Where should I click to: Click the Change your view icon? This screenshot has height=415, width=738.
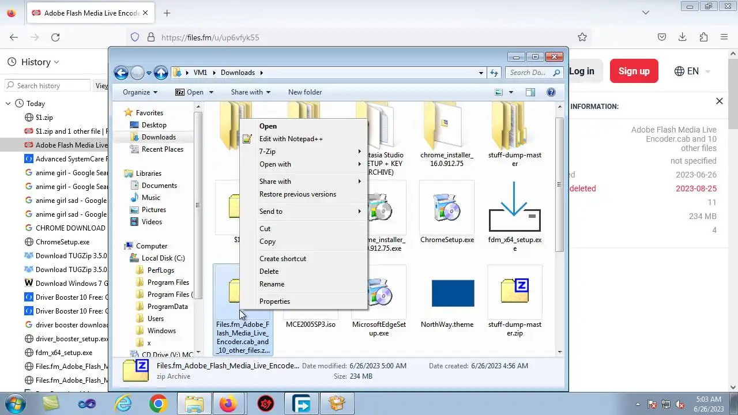tap(499, 92)
